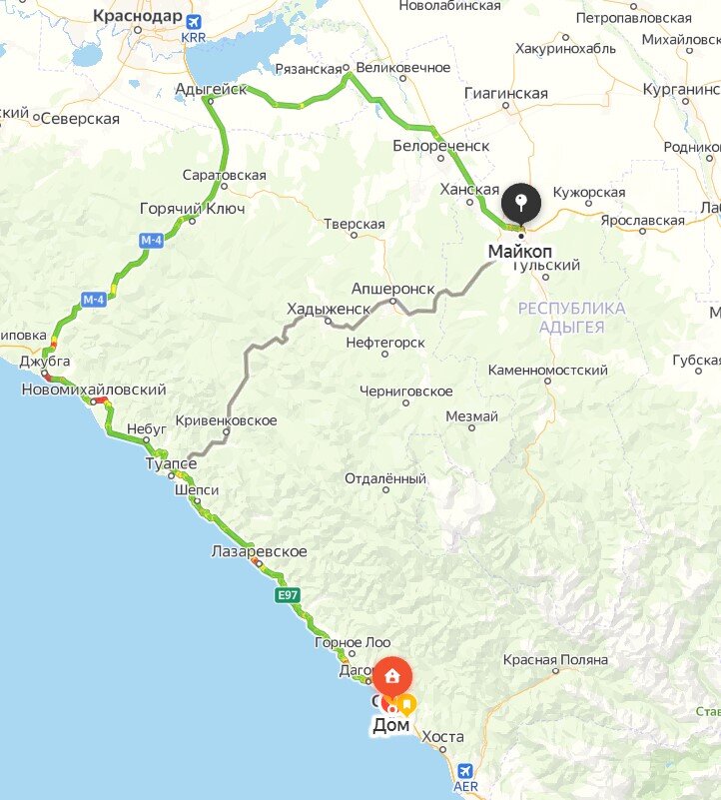Click the lower M-4 highway badge
The height and width of the screenshot is (800, 721).
94,299
